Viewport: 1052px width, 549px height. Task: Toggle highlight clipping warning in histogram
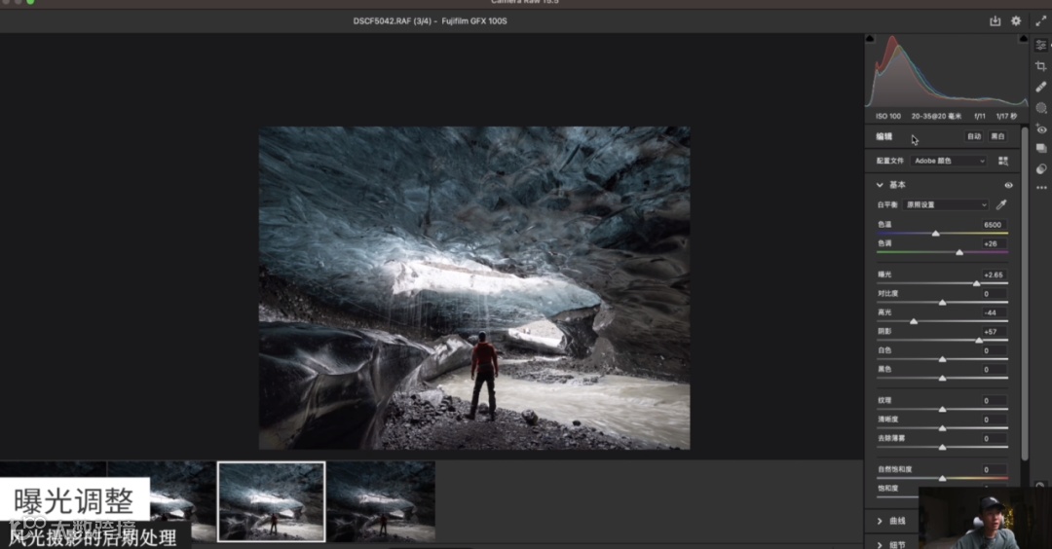[1023, 39]
